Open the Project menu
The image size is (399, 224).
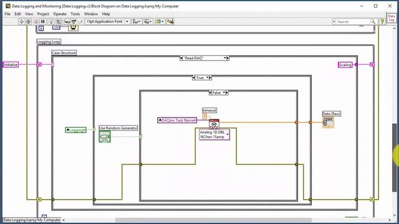tap(43, 14)
